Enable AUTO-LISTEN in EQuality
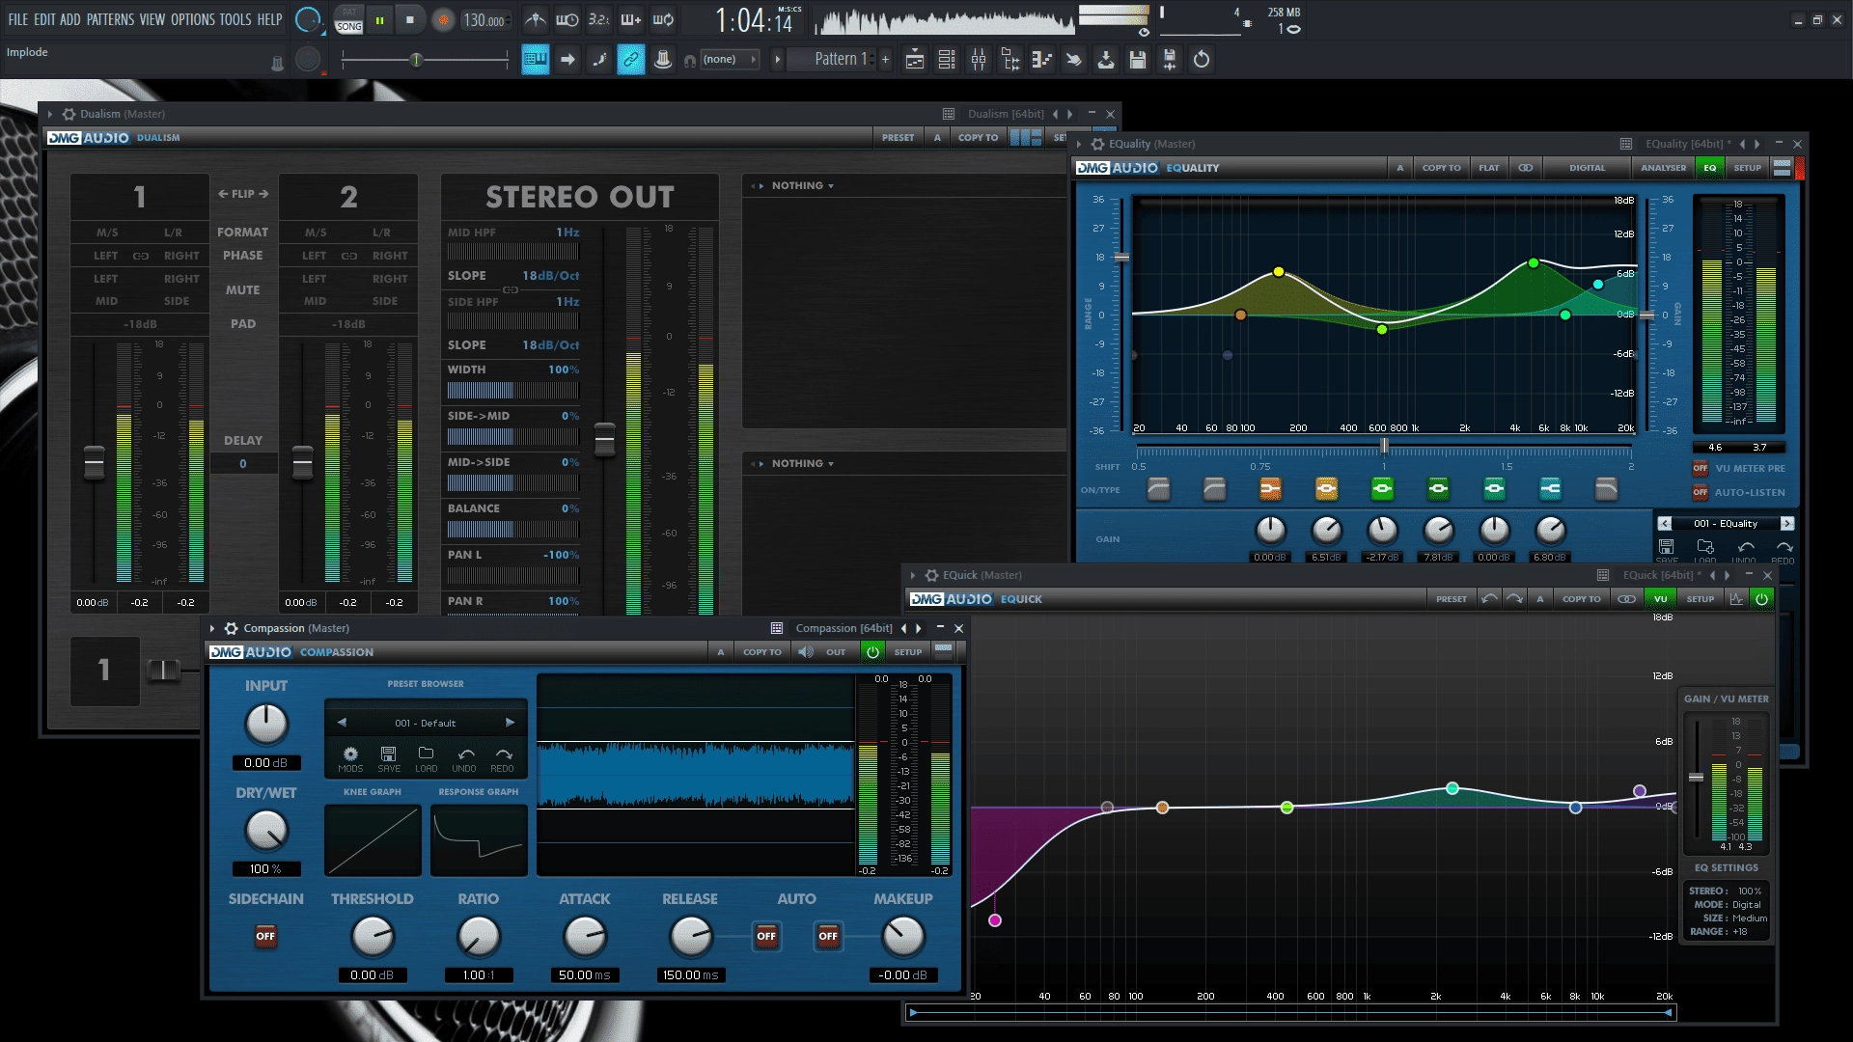This screenshot has width=1853, height=1042. pos(1700,493)
